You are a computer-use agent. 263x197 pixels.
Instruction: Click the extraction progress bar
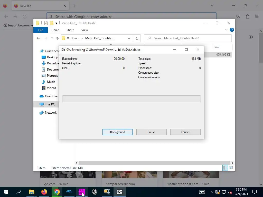[131, 99]
